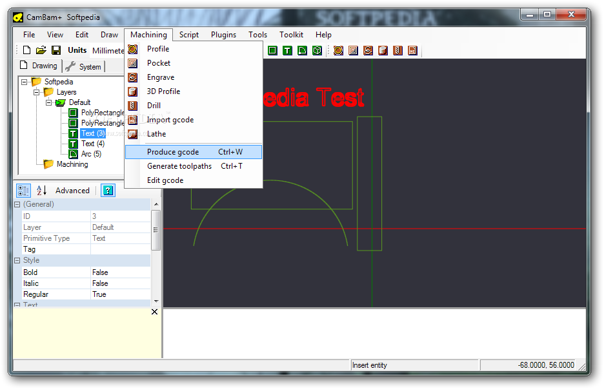Open the Edit menu

coord(82,35)
